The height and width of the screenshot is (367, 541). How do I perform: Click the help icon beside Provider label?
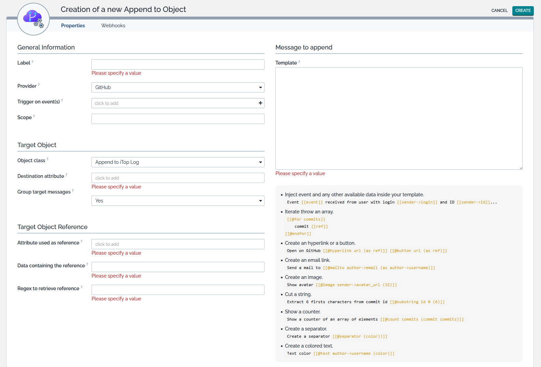click(x=39, y=85)
